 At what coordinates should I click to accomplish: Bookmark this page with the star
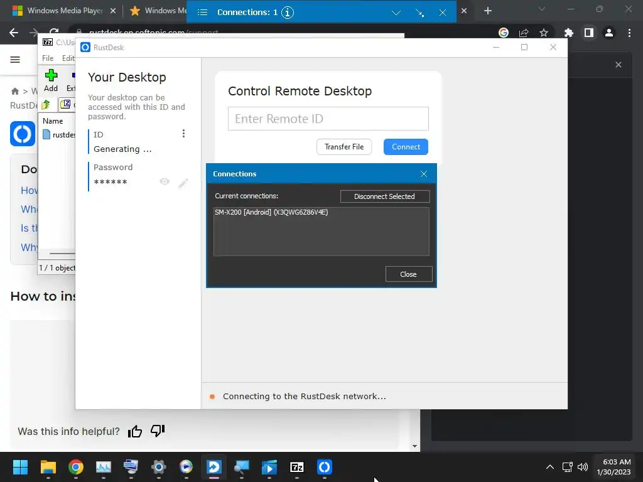pos(544,33)
